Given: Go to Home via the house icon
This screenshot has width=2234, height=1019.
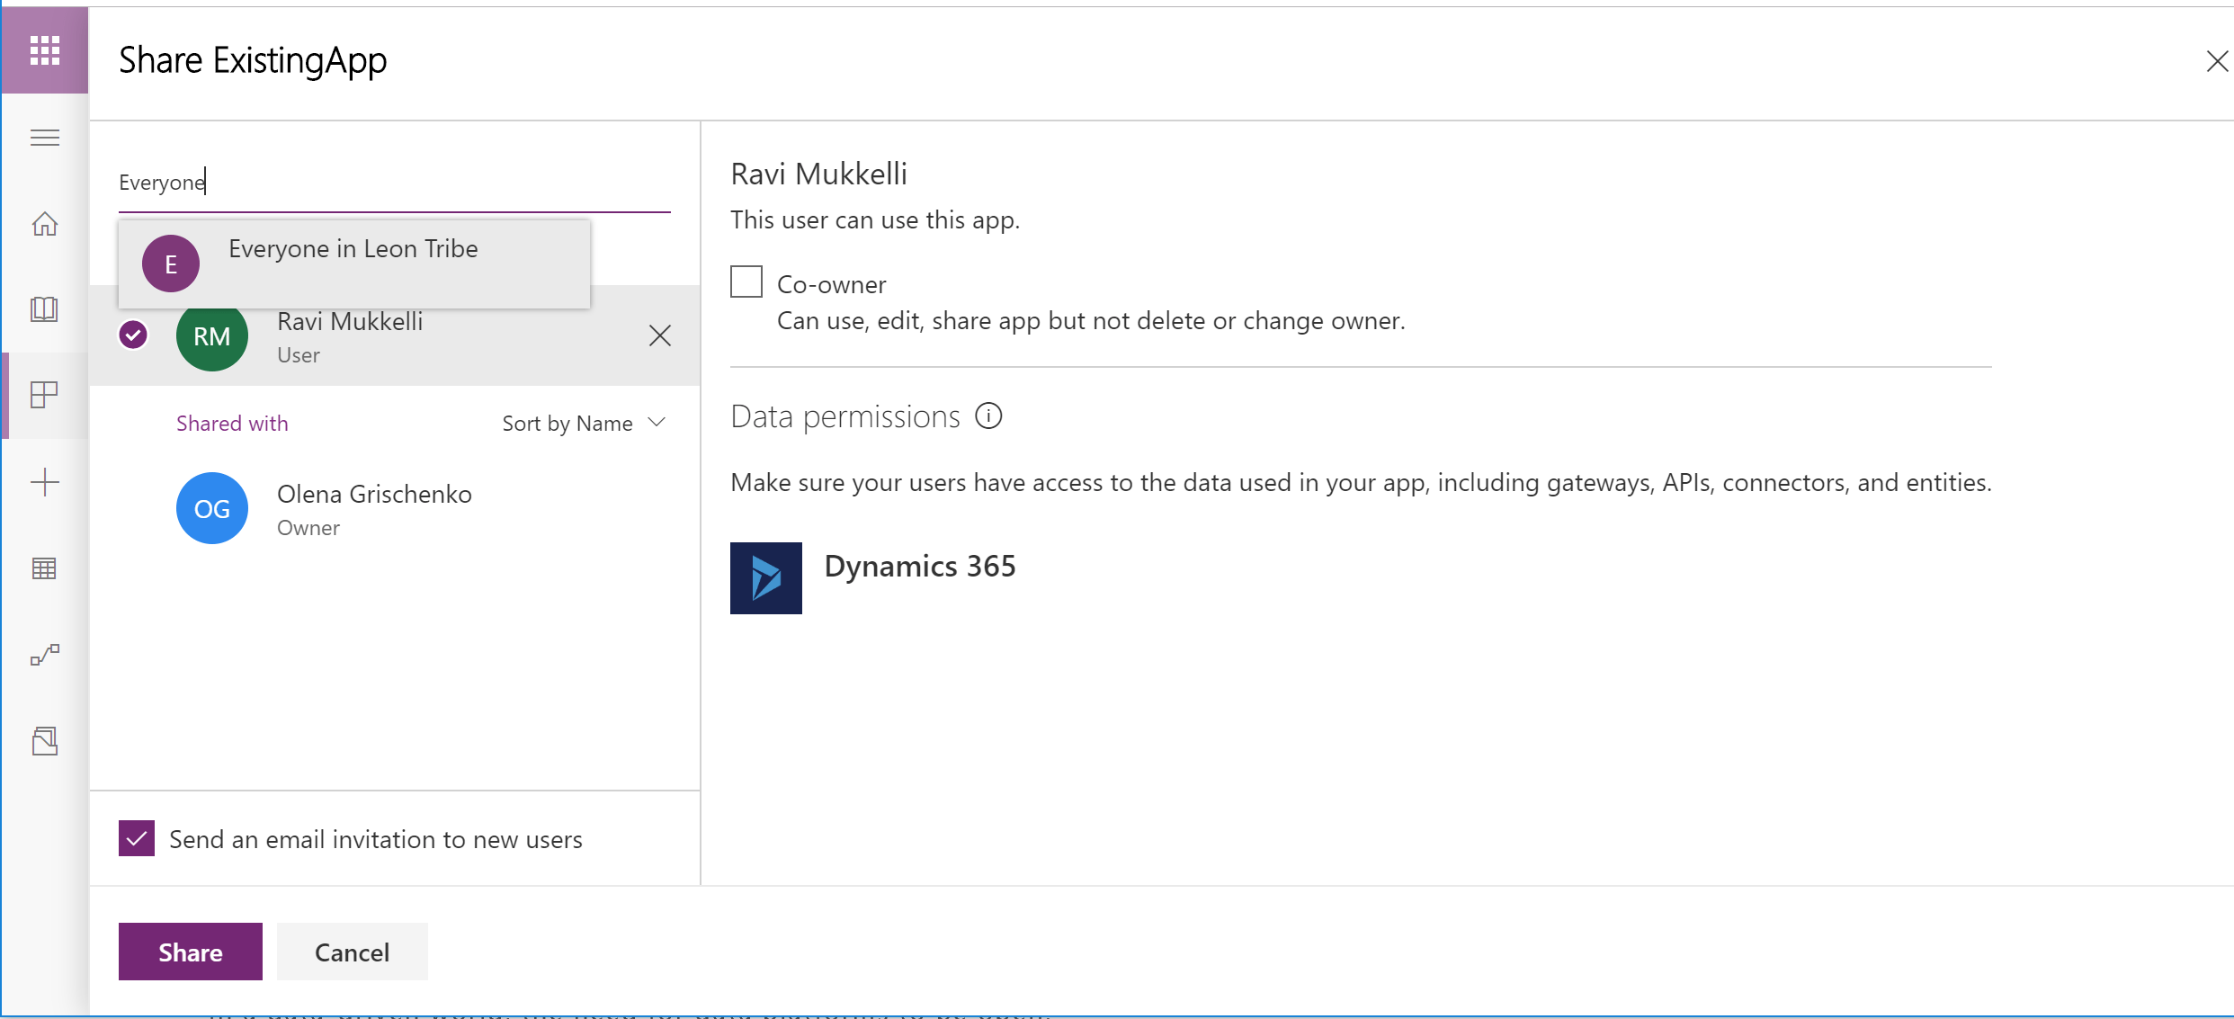Looking at the screenshot, I should [44, 224].
